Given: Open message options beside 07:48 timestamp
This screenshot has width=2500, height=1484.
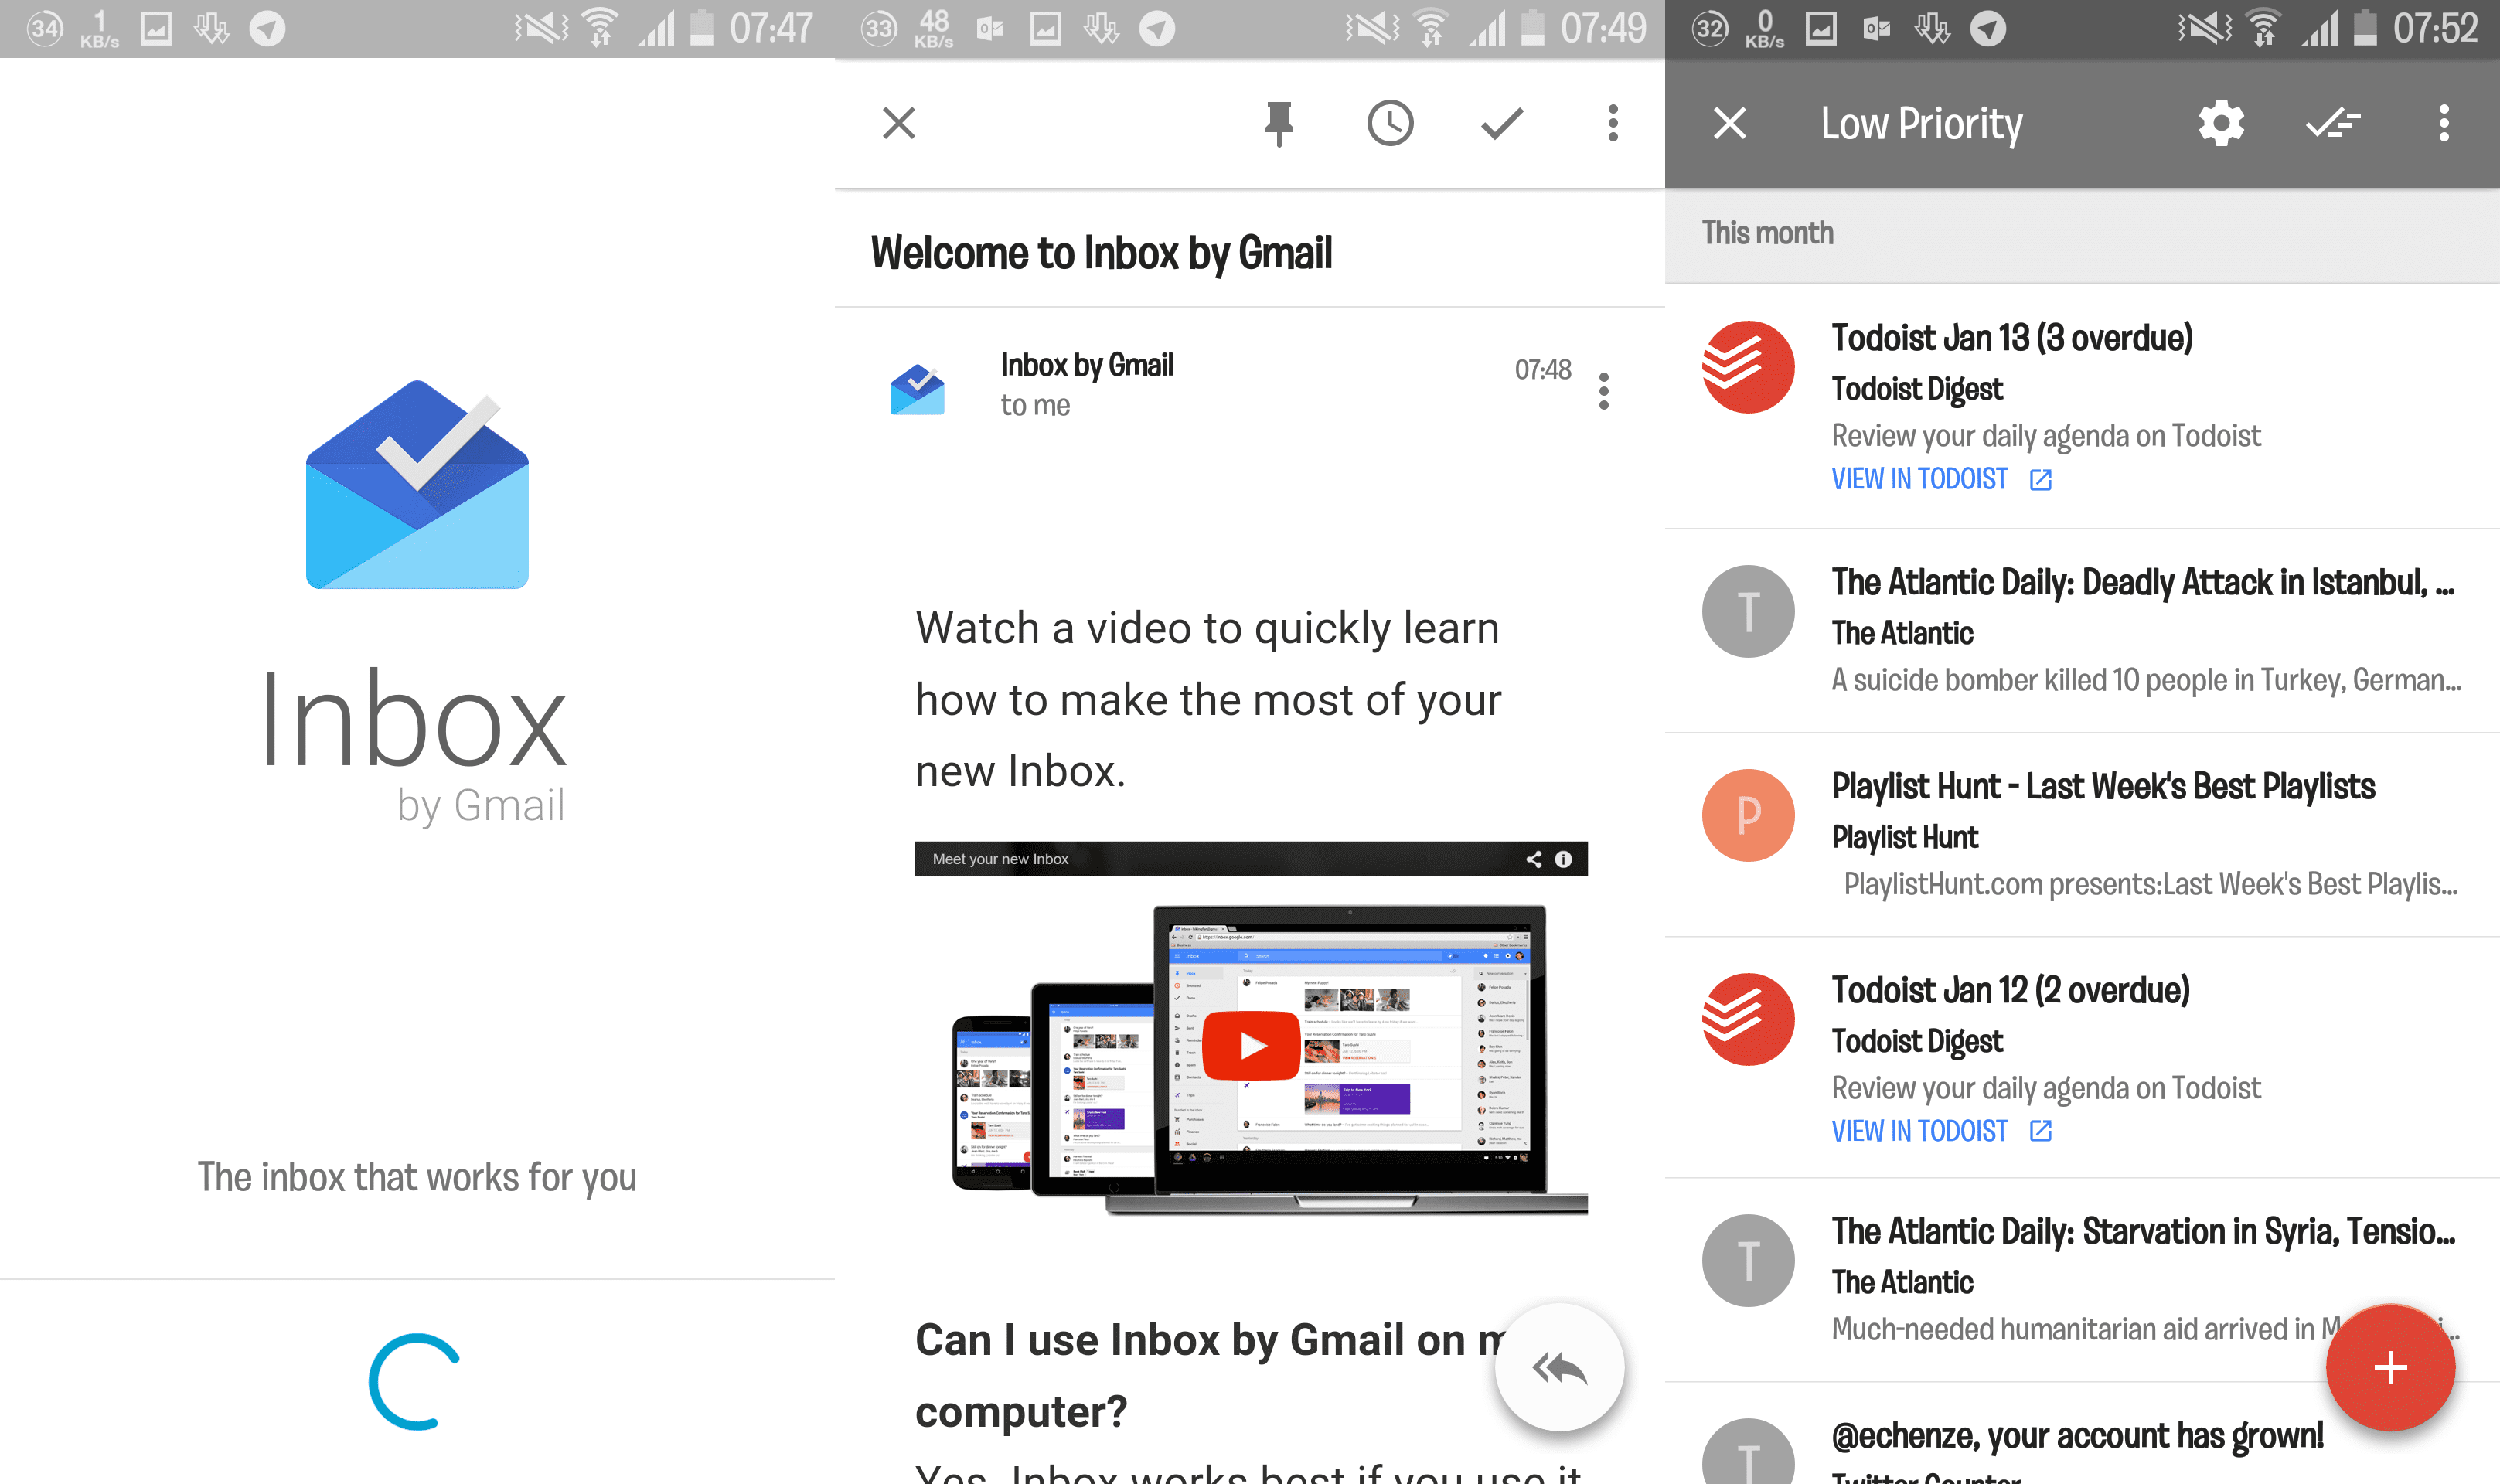Looking at the screenshot, I should click(x=1604, y=391).
